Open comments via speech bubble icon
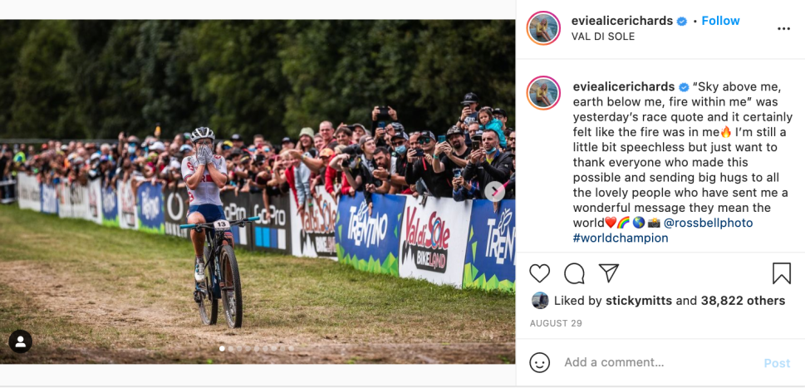 point(574,273)
